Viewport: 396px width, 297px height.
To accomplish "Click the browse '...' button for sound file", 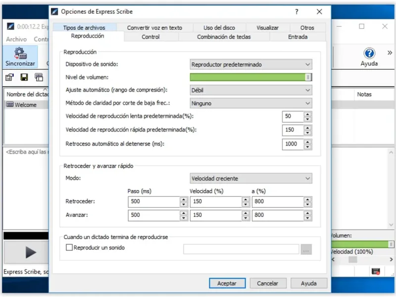I will pos(306,249).
